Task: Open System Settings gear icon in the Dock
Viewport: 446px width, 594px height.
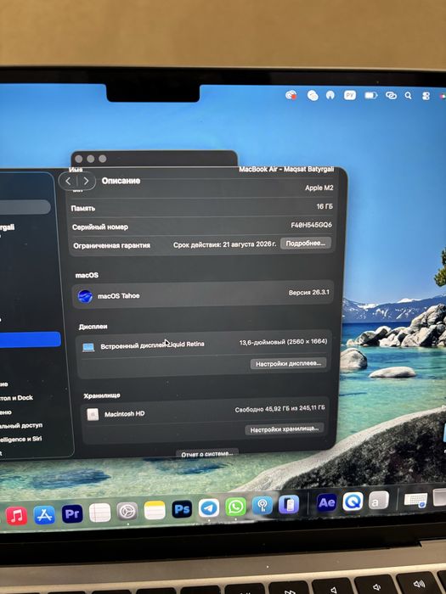Action: tap(127, 512)
